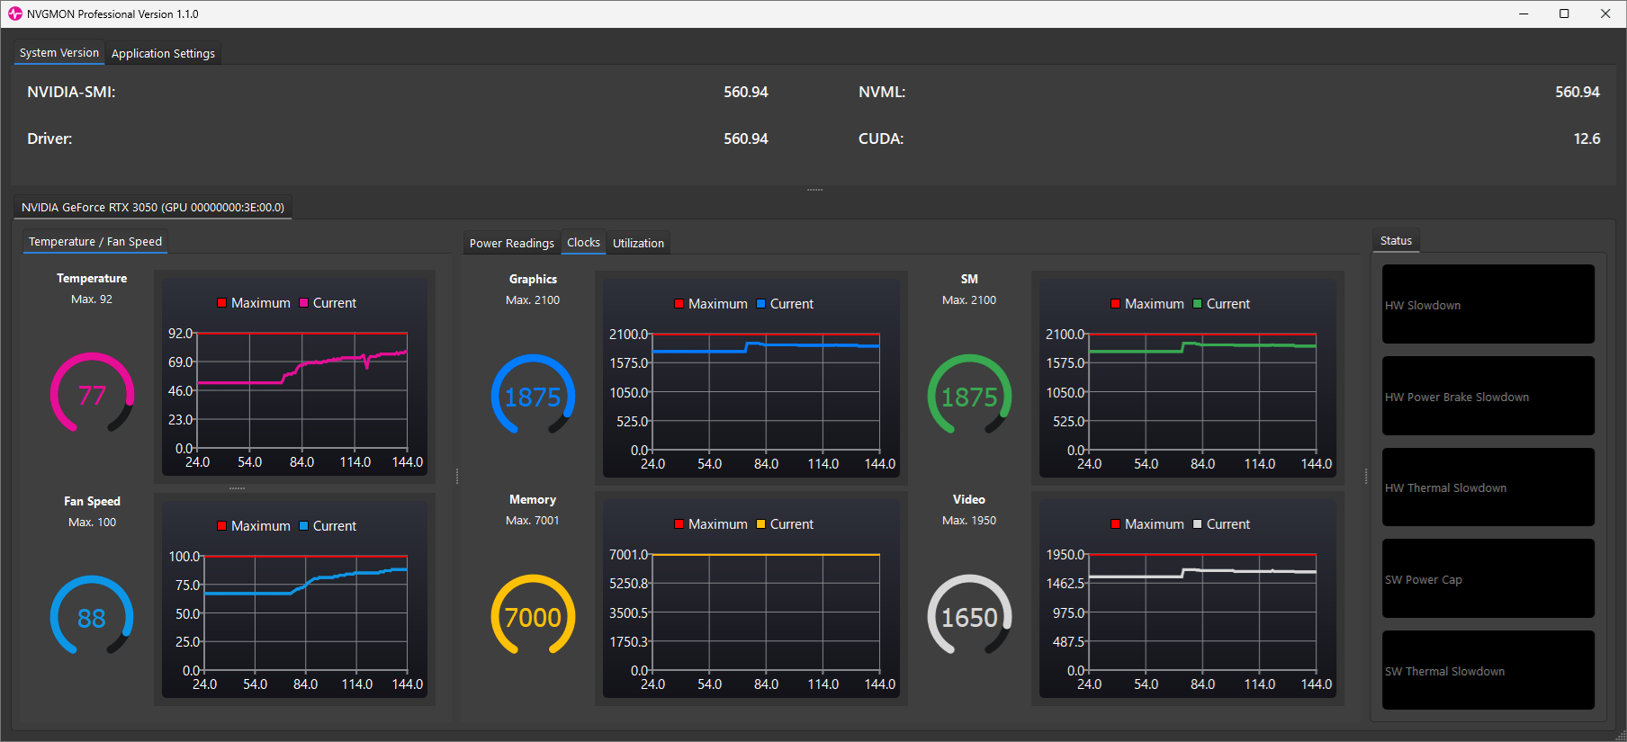The width and height of the screenshot is (1627, 742).
Task: Open the System Version tab
Action: click(58, 53)
